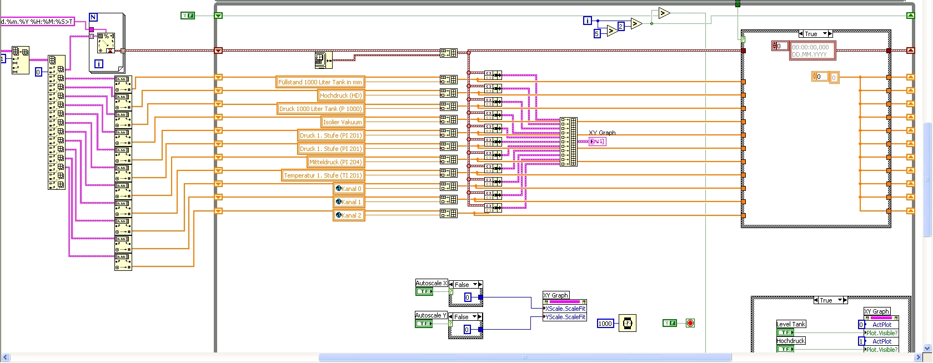Click the Hochdruck (HD) array constant

340,95
